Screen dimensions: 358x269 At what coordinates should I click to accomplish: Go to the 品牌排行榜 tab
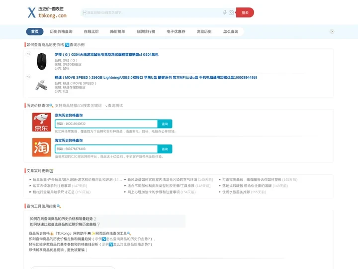[x=146, y=31]
